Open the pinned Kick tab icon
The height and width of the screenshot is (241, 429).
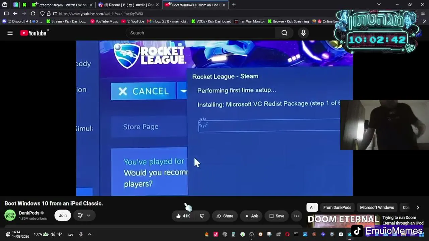click(24, 5)
